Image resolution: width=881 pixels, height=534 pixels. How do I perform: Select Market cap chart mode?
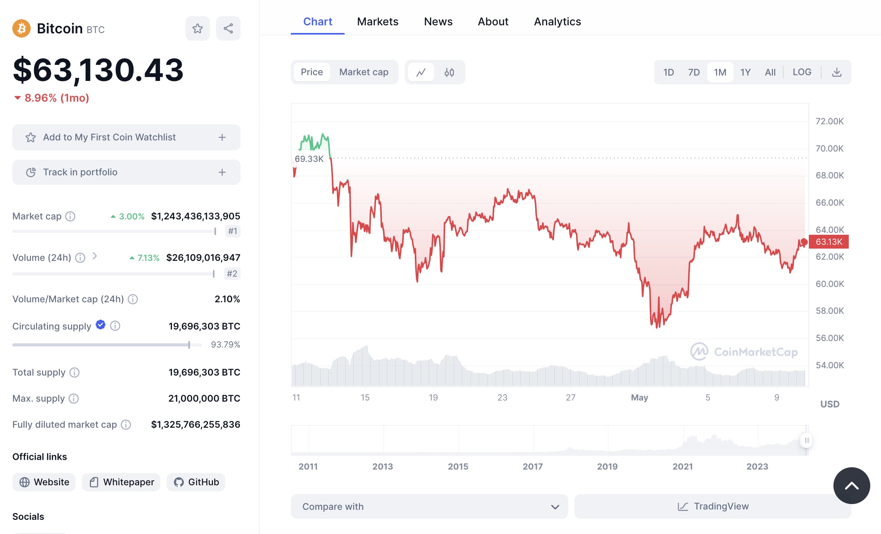tap(364, 72)
